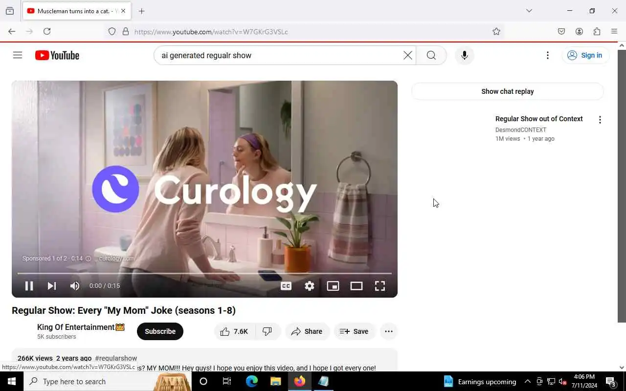626x391 pixels.
Task: Sign in to YouTube
Action: pos(585,55)
